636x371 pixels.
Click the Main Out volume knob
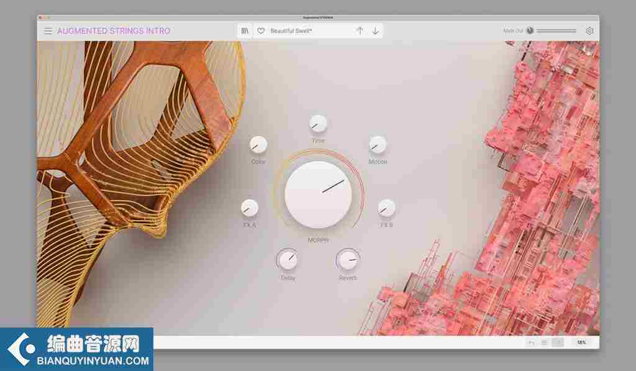click(530, 30)
